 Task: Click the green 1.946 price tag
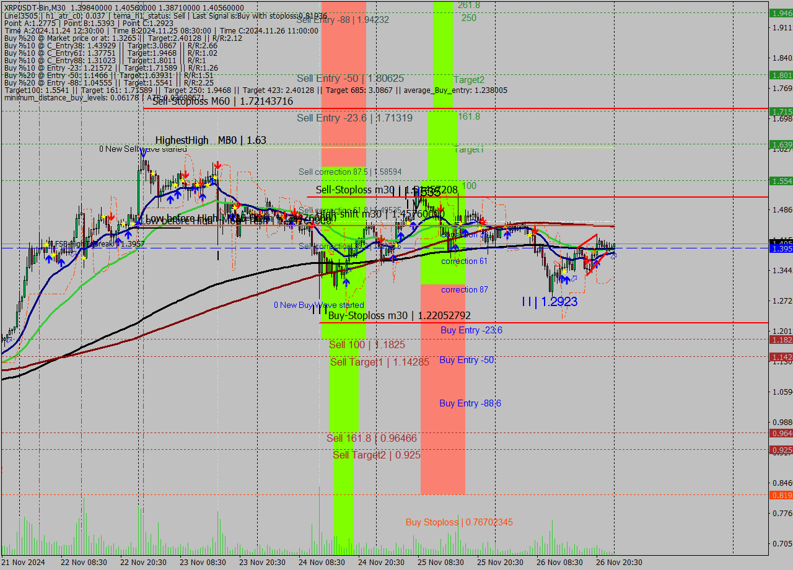781,13
